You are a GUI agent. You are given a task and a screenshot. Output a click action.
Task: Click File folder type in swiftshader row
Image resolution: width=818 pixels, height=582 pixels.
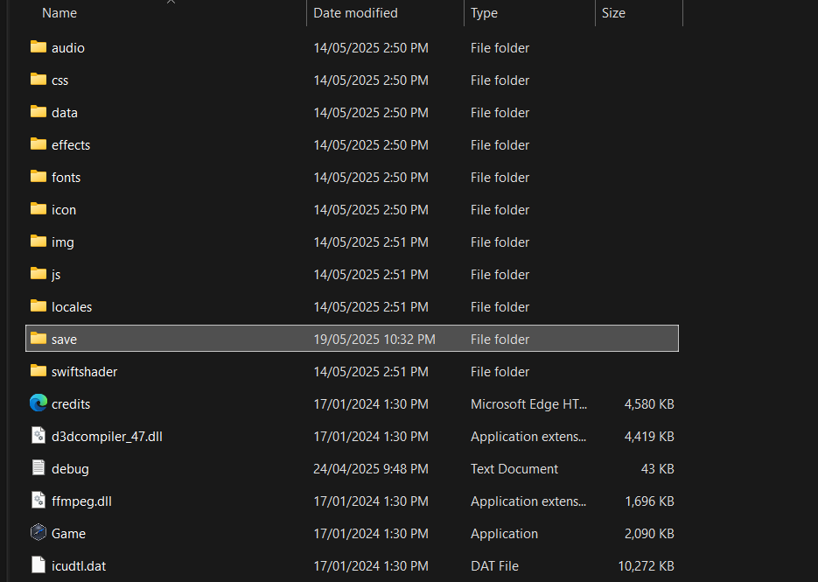click(500, 372)
